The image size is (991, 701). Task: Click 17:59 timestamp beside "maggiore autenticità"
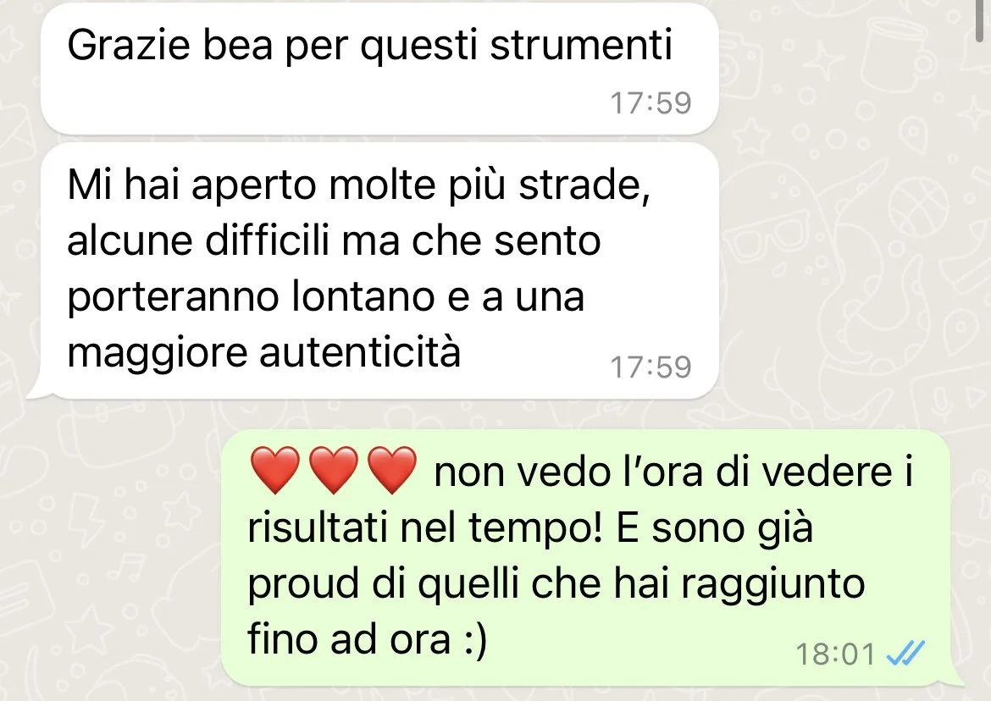[x=651, y=367]
